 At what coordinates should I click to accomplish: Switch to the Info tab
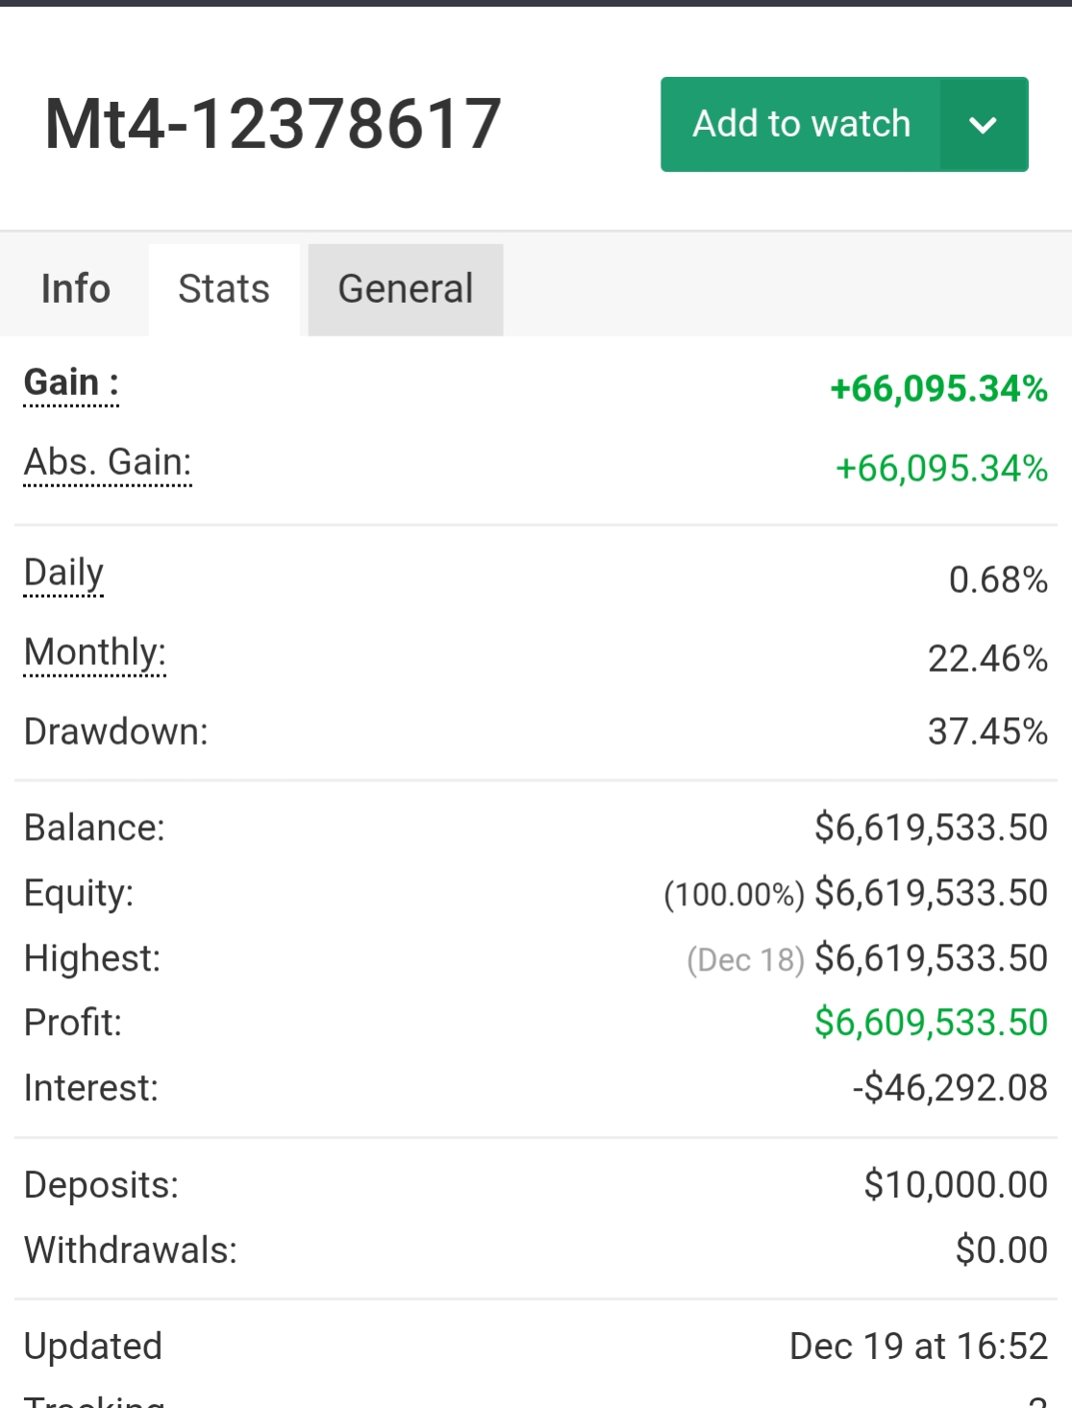75,289
